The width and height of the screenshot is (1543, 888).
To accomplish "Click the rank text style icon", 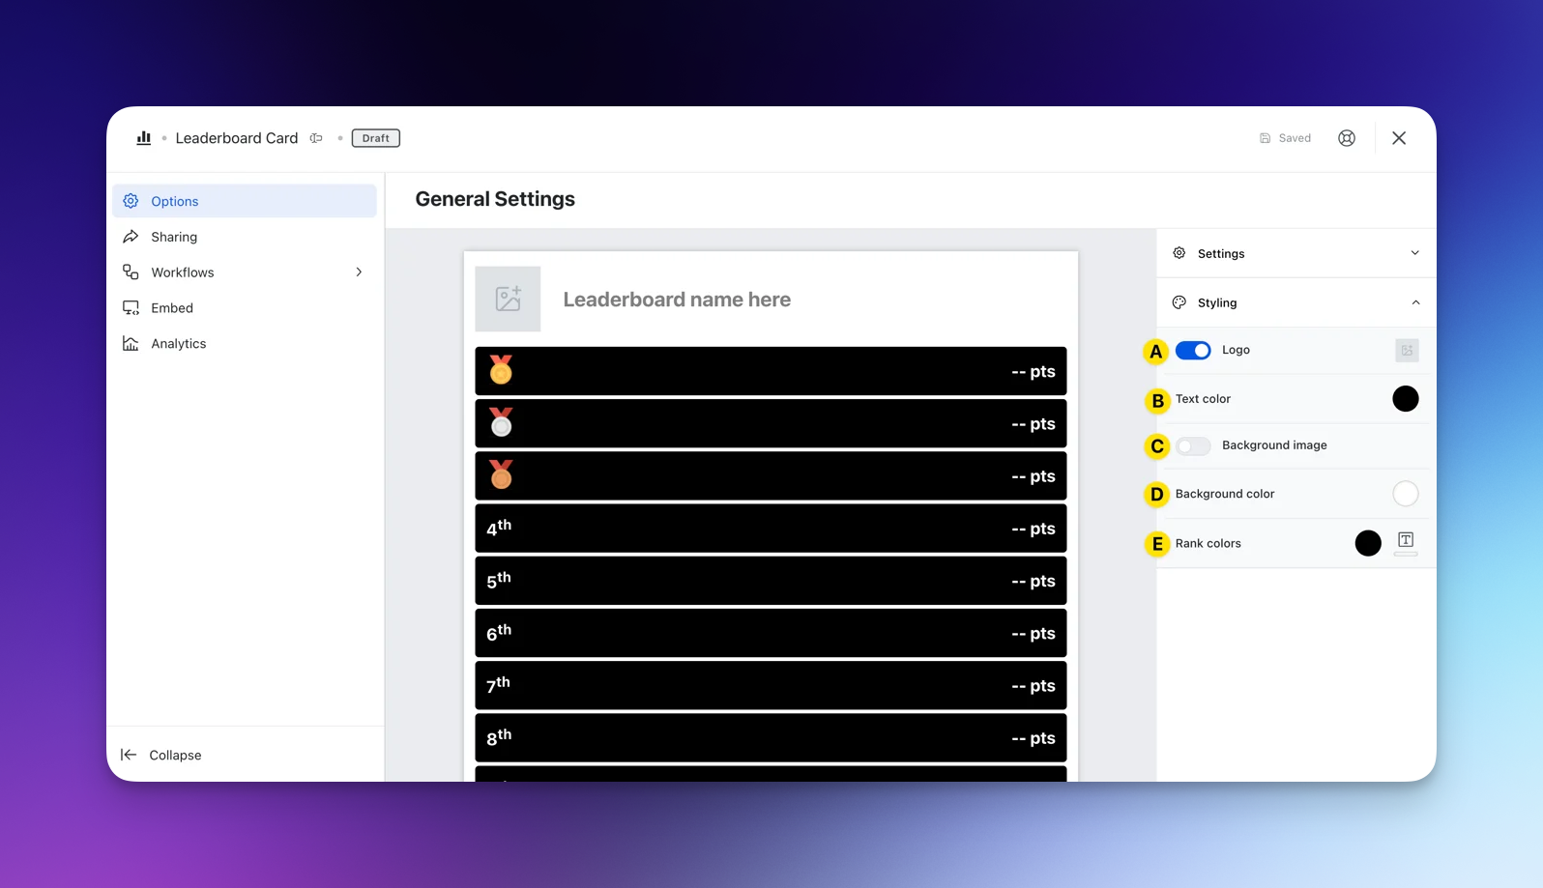I will (x=1406, y=541).
